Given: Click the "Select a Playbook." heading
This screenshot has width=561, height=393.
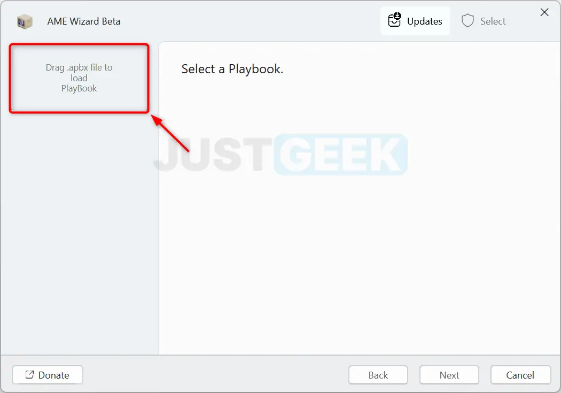Looking at the screenshot, I should click(232, 69).
